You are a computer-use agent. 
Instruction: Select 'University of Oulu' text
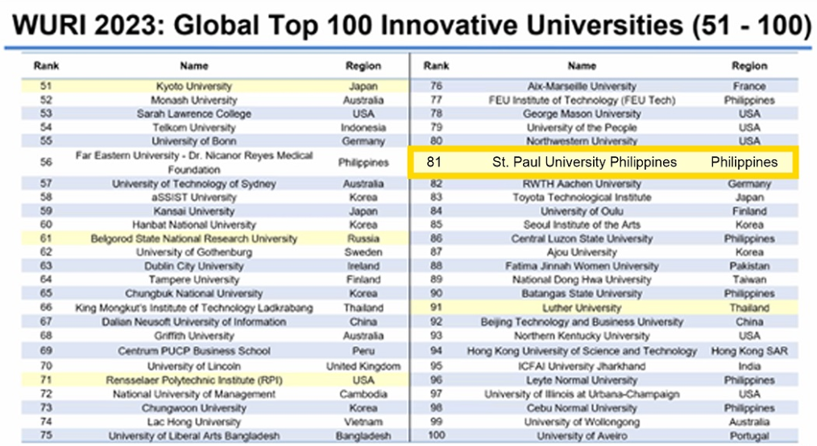[582, 211]
